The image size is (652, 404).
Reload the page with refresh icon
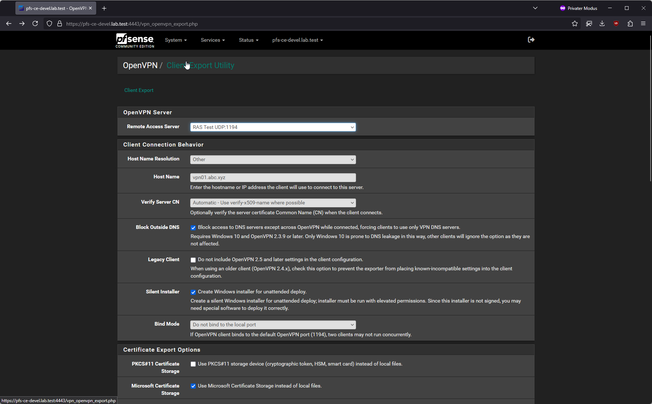(35, 24)
